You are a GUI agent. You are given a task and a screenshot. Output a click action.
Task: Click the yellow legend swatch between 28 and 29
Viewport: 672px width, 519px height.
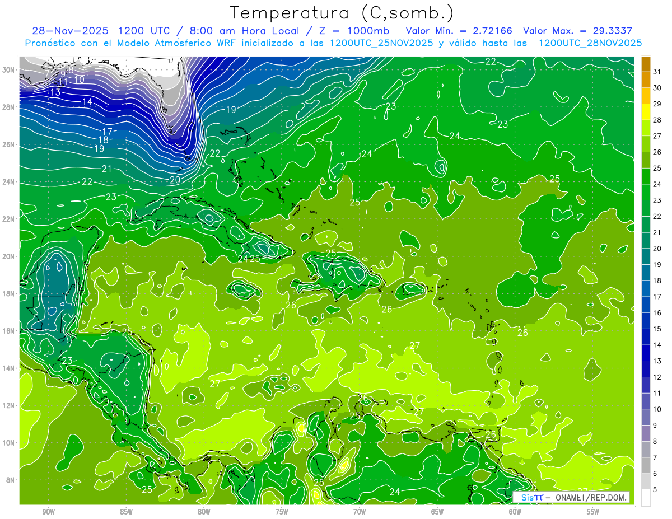click(646, 111)
